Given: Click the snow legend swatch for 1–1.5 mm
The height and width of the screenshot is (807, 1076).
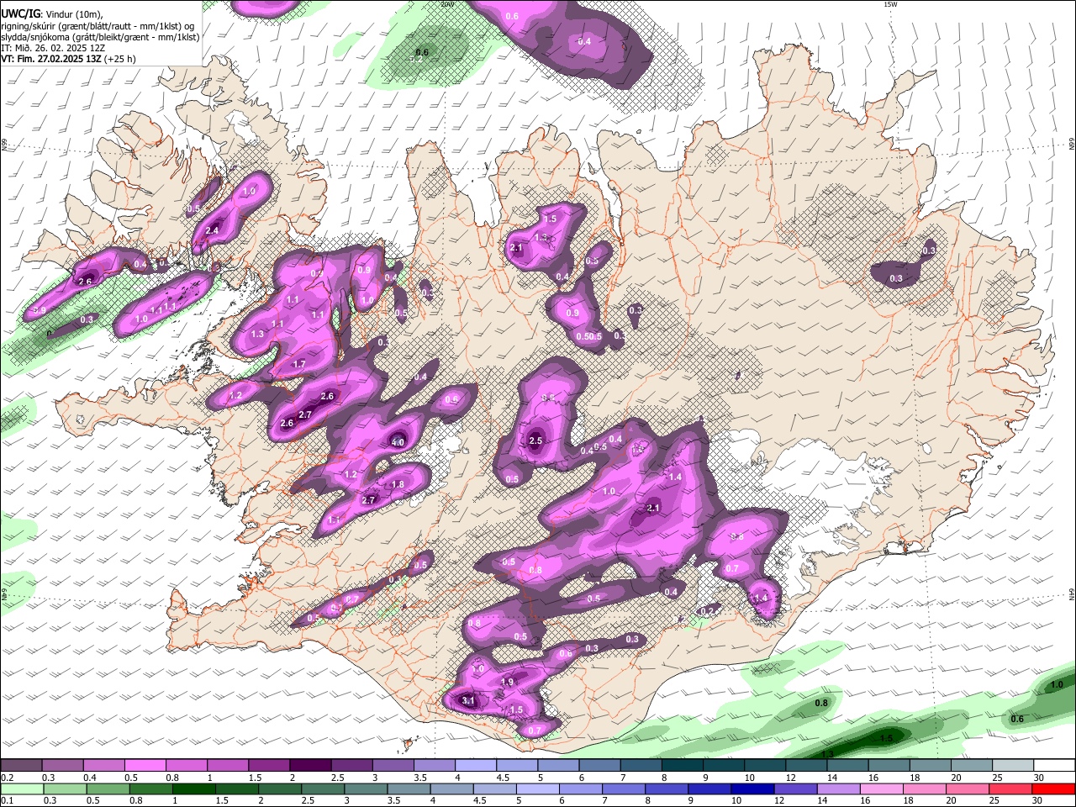Looking at the screenshot, I should click(228, 766).
